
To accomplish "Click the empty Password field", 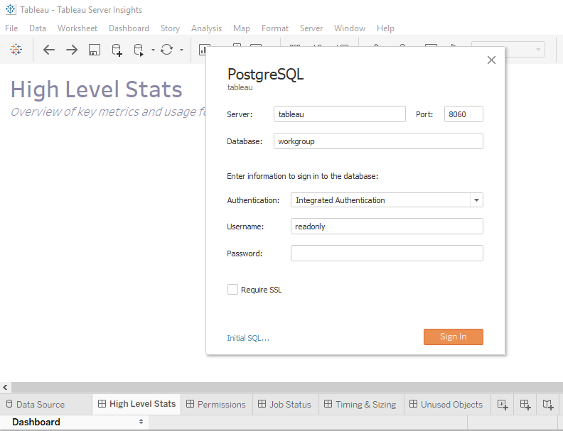I will [x=387, y=253].
